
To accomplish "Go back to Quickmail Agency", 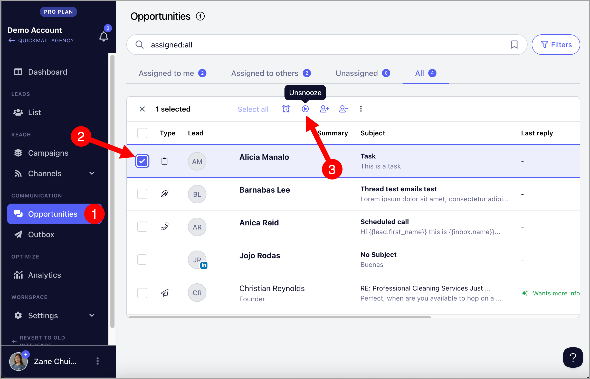I will tap(41, 41).
